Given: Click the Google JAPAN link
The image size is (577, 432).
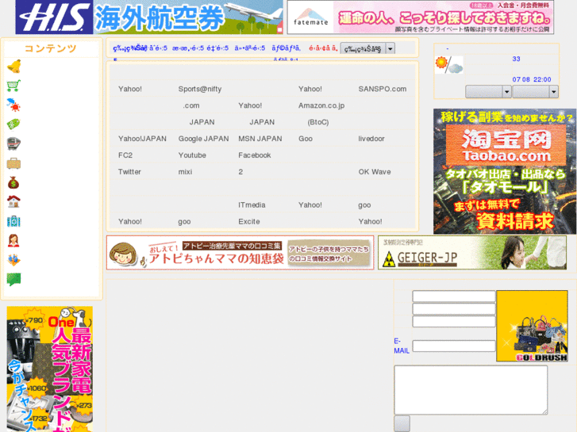Looking at the screenshot, I should tap(203, 139).
